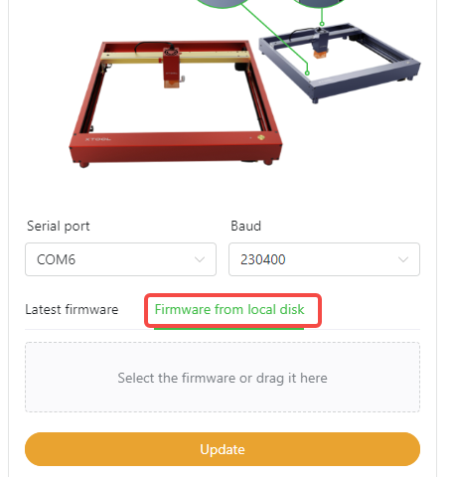Click the chevron arrow in COM6 field
Image resolution: width=453 pixels, height=477 pixels.
tap(200, 259)
